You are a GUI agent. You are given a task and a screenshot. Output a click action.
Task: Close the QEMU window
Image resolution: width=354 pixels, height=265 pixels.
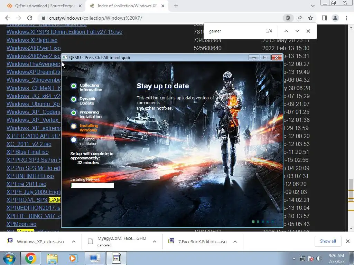[x=277, y=58]
